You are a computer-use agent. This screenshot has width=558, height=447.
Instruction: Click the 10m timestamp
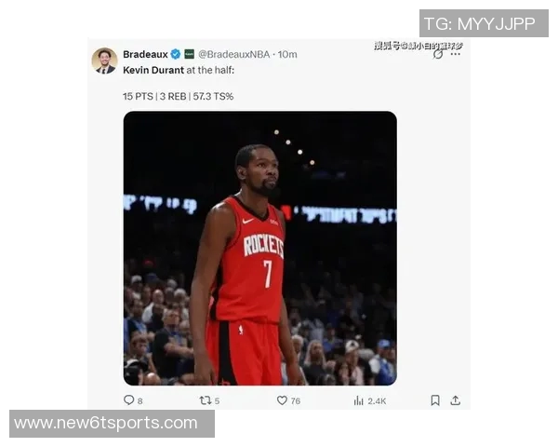click(287, 54)
